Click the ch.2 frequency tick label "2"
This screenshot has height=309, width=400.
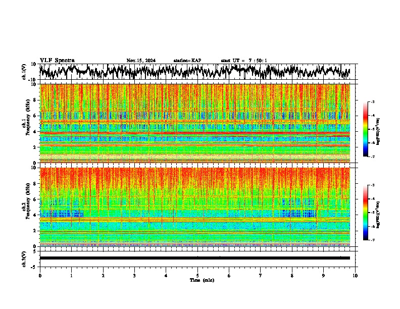coord(35,231)
